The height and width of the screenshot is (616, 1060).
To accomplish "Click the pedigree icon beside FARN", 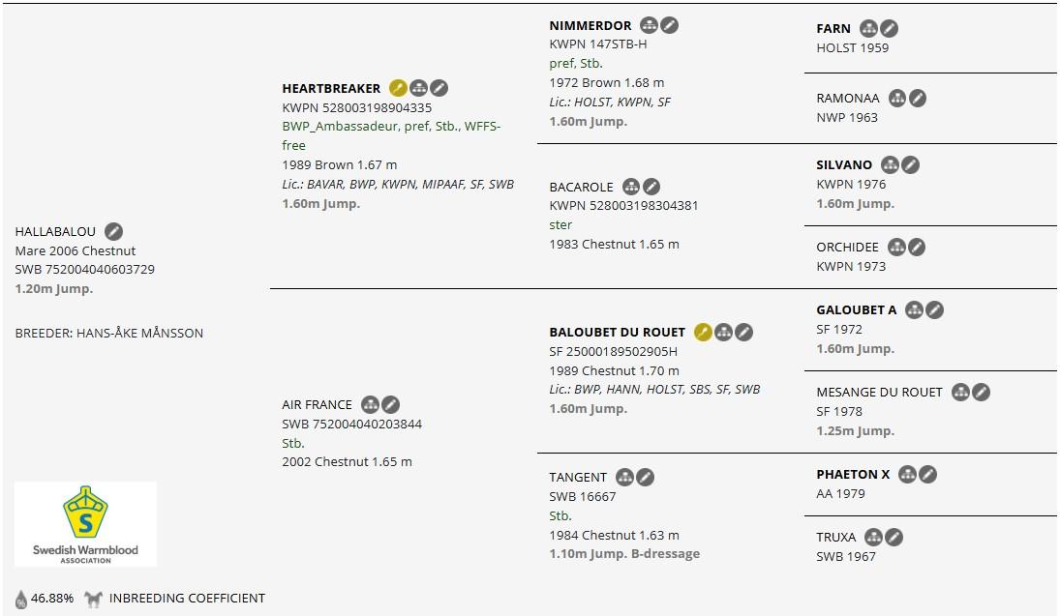I will [868, 28].
